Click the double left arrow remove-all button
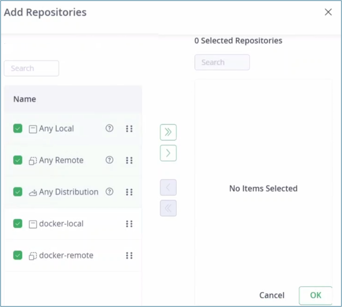This screenshot has width=342, height=307. click(x=168, y=208)
